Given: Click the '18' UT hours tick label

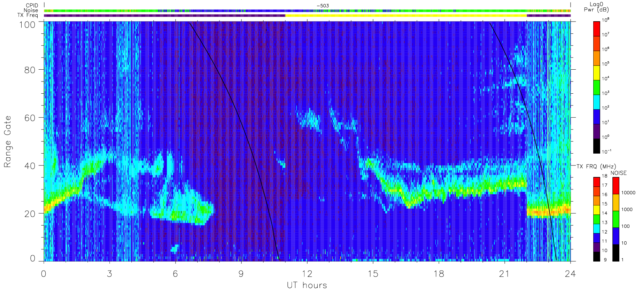Looking at the screenshot, I should [439, 274].
